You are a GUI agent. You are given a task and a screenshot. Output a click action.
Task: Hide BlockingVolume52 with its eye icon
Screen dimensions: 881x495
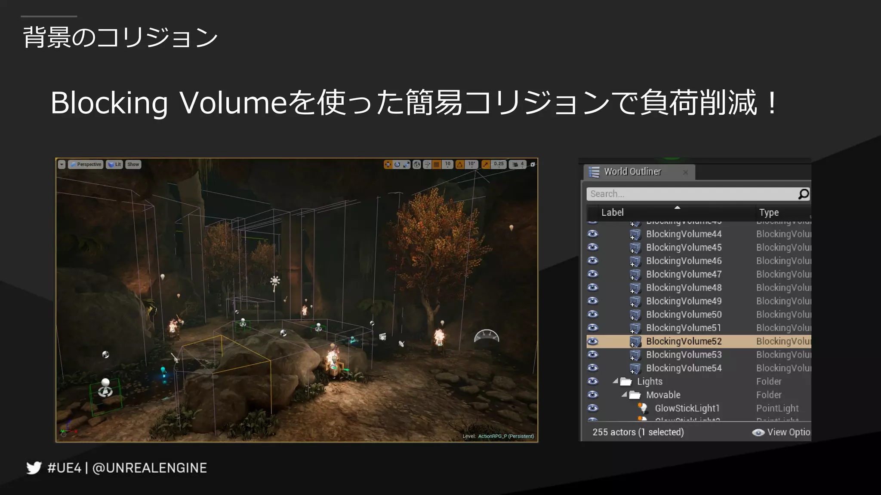pyautogui.click(x=593, y=341)
